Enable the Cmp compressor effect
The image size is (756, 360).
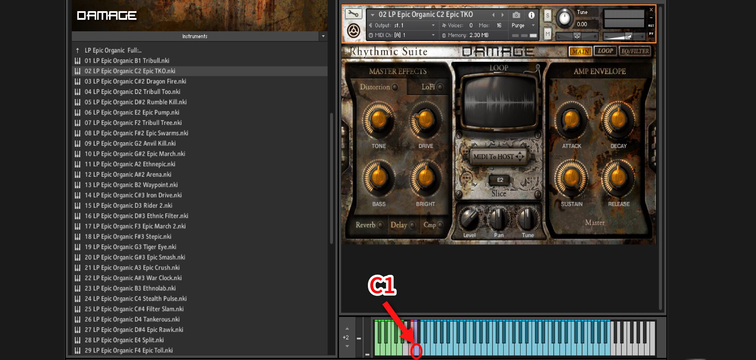point(440,225)
